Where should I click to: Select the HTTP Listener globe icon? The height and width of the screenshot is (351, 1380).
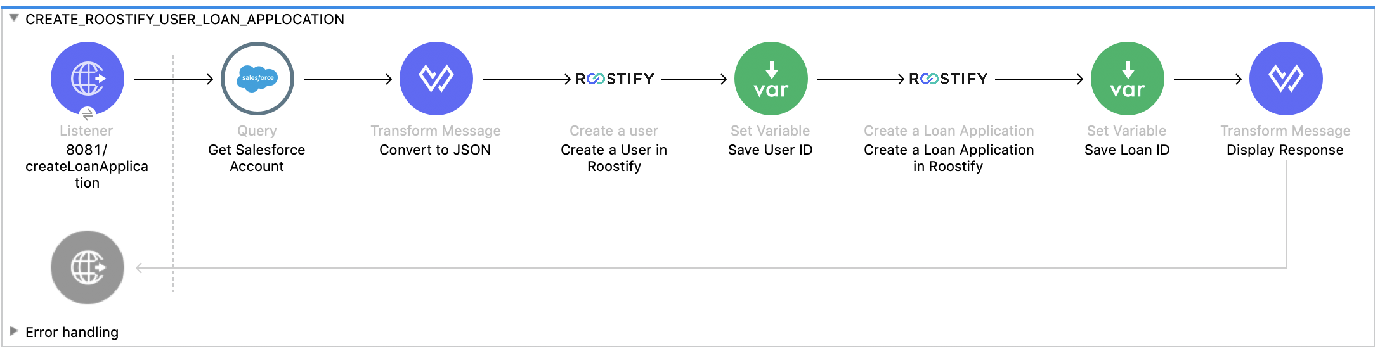(88, 79)
